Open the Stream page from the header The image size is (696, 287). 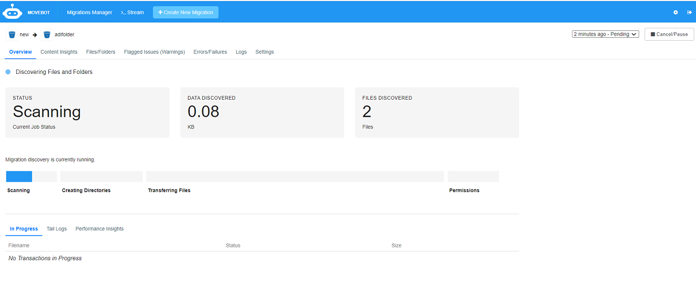[x=132, y=12]
